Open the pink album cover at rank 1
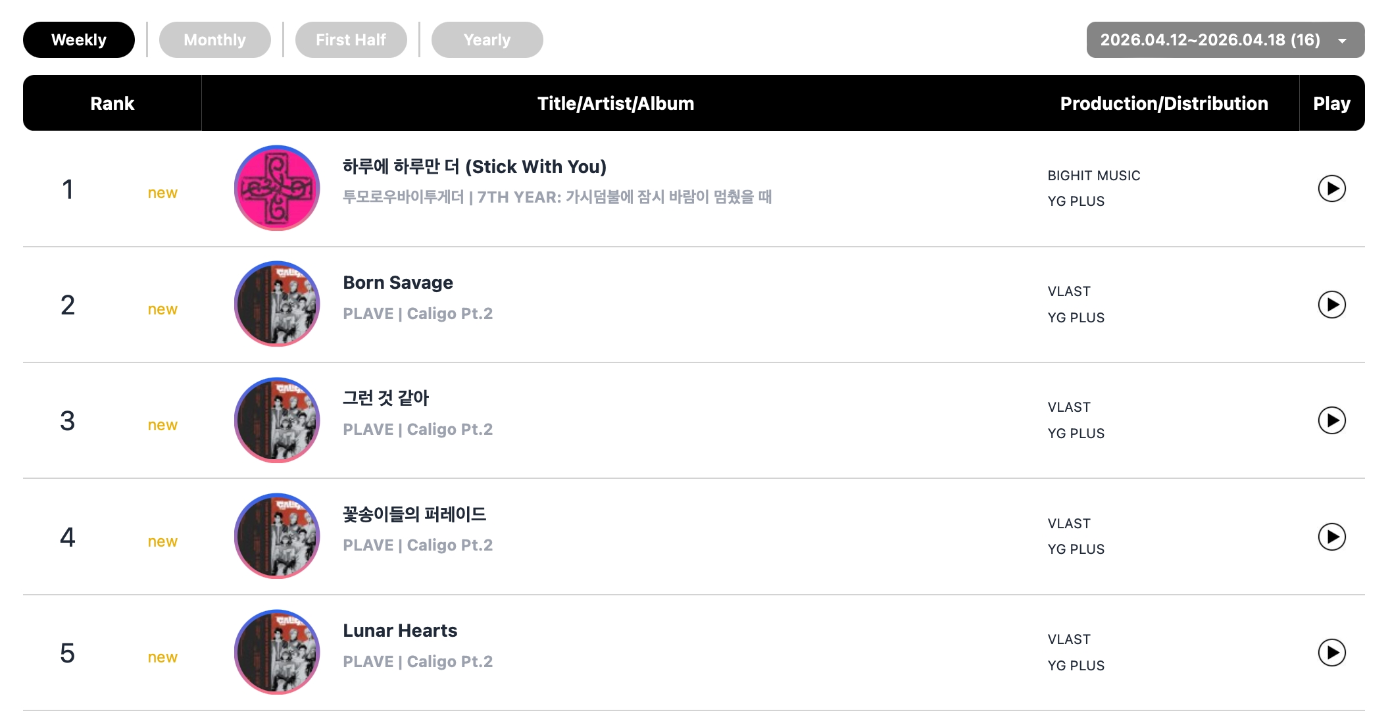This screenshot has height=719, width=1390. click(277, 188)
